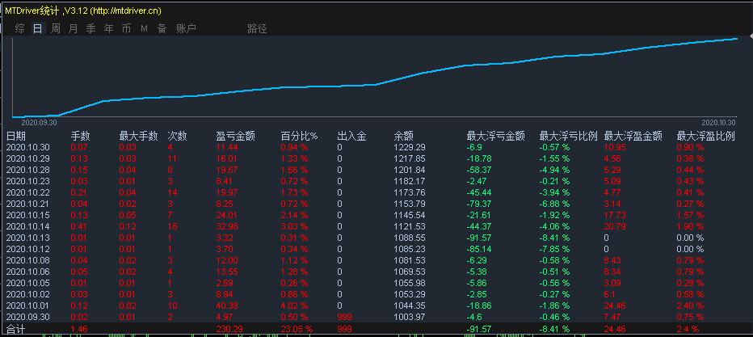Click max floating profit 20.79

615,226
